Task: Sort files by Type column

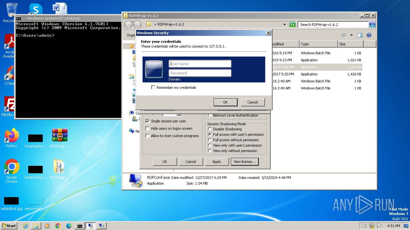Action: [x=318, y=44]
